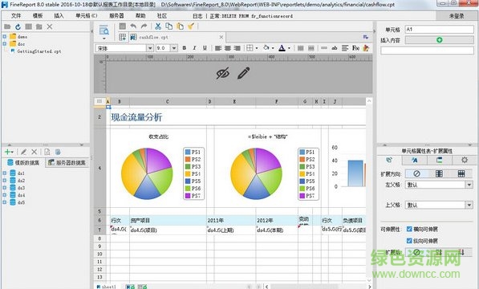
Task: Click the format painter brush icon
Action: [191, 26]
